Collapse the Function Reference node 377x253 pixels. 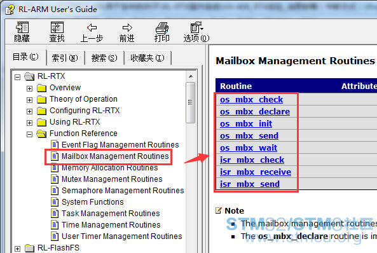pyautogui.click(x=29, y=134)
